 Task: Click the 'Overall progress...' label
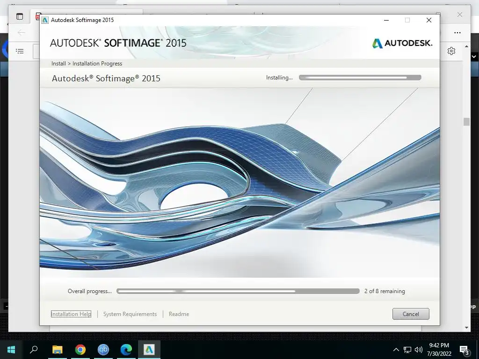[x=89, y=291]
